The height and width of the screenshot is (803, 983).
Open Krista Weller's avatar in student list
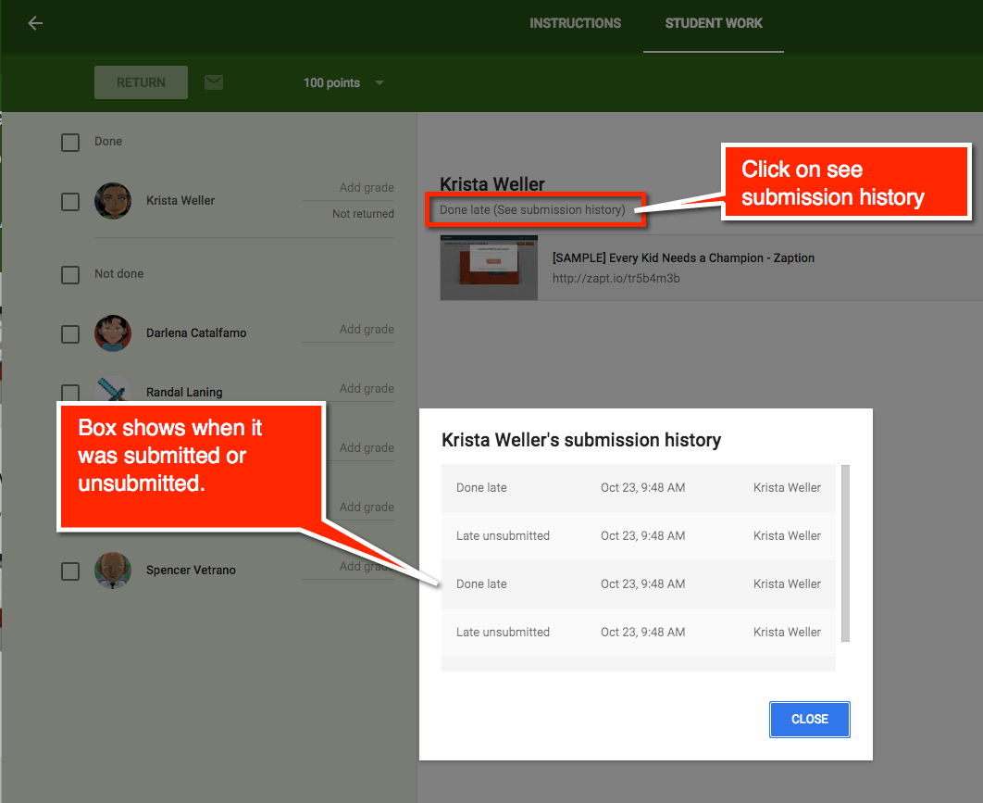click(x=113, y=201)
